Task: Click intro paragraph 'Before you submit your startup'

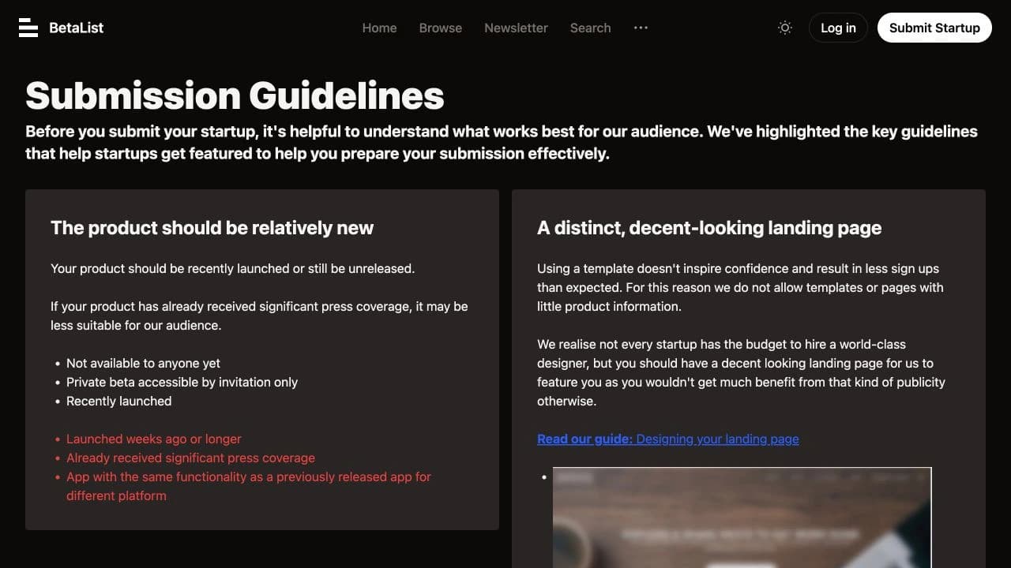Action: pyautogui.click(x=502, y=142)
